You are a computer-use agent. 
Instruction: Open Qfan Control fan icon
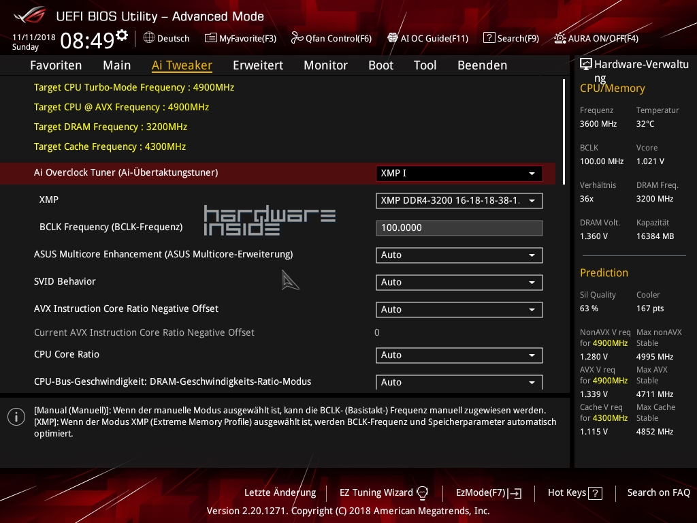click(297, 38)
